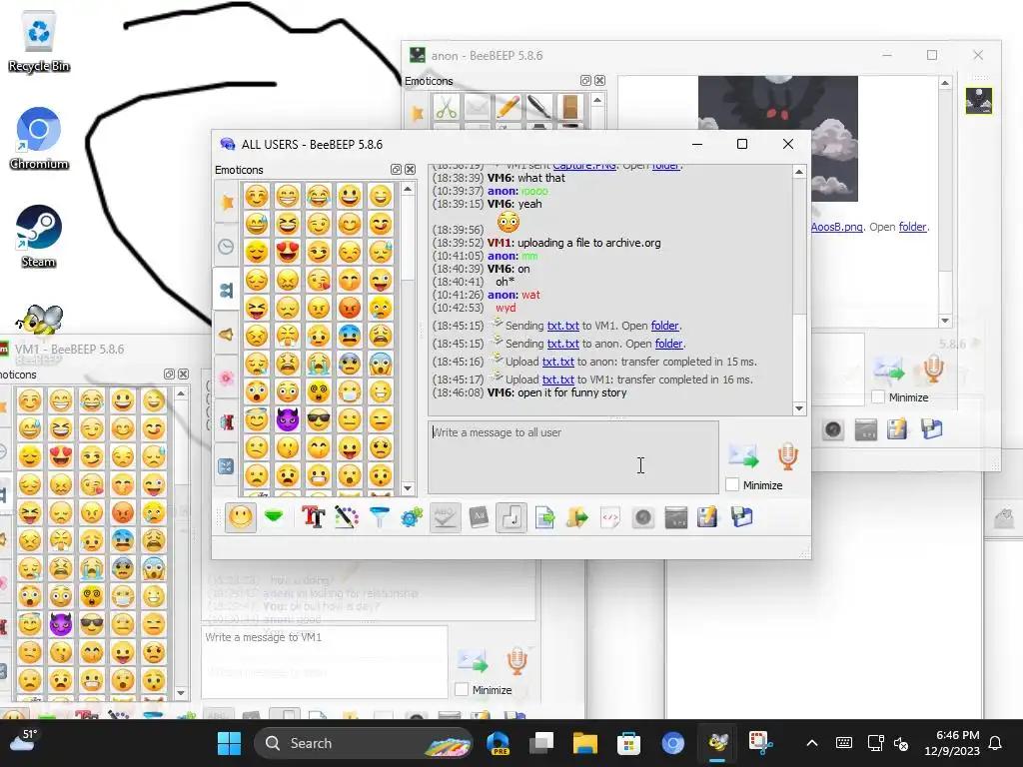Click the save chat notepad icon in ALL USERS toolbar
Screen dimensions: 1023x767
(x=707, y=518)
